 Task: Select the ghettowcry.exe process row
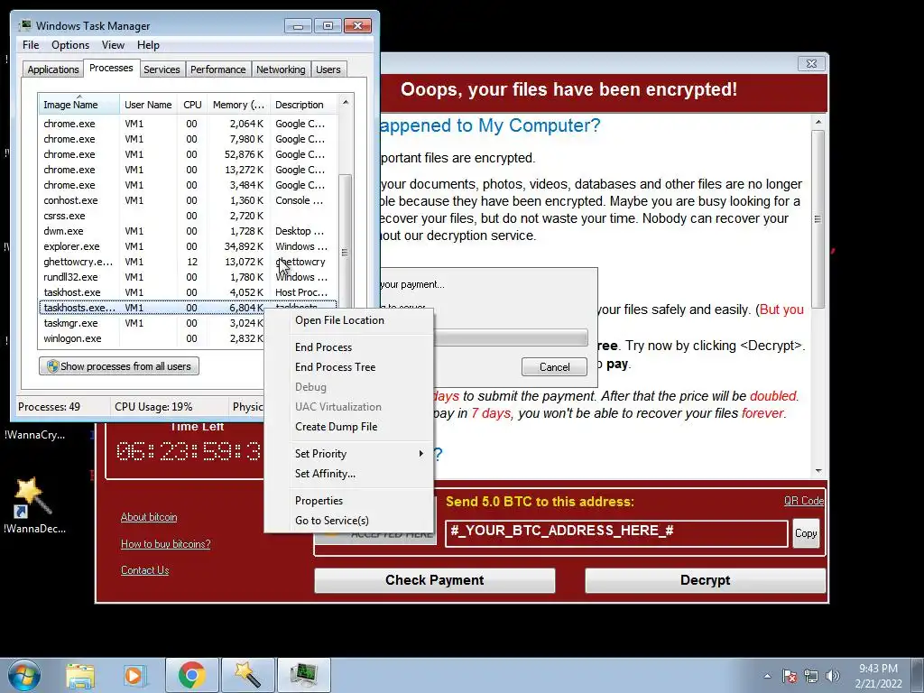pos(188,262)
